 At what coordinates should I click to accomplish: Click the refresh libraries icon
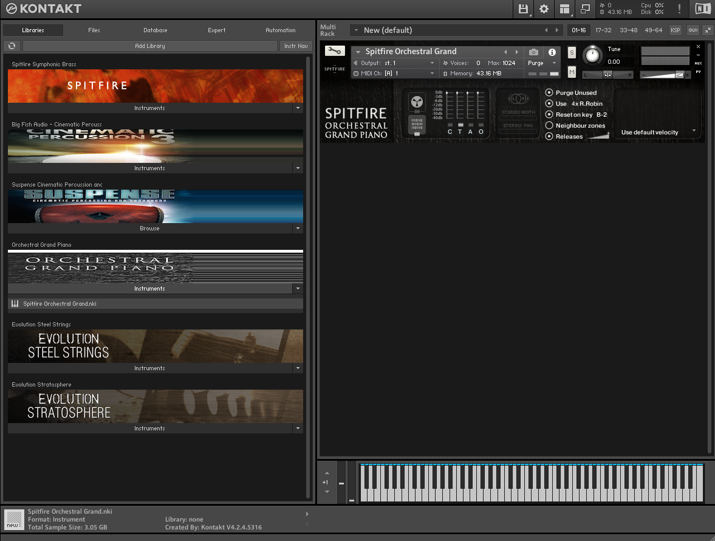12,46
